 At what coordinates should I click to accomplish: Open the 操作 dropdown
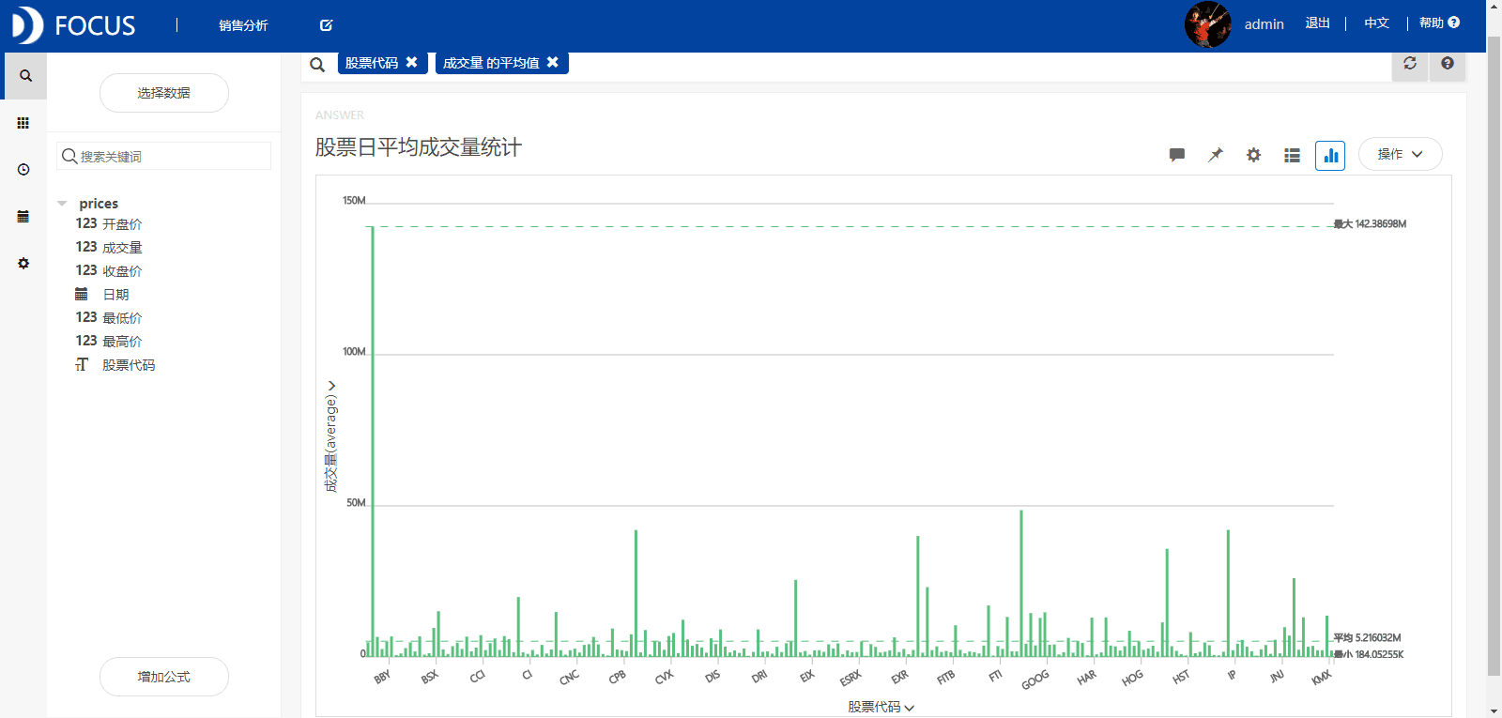[1400, 154]
